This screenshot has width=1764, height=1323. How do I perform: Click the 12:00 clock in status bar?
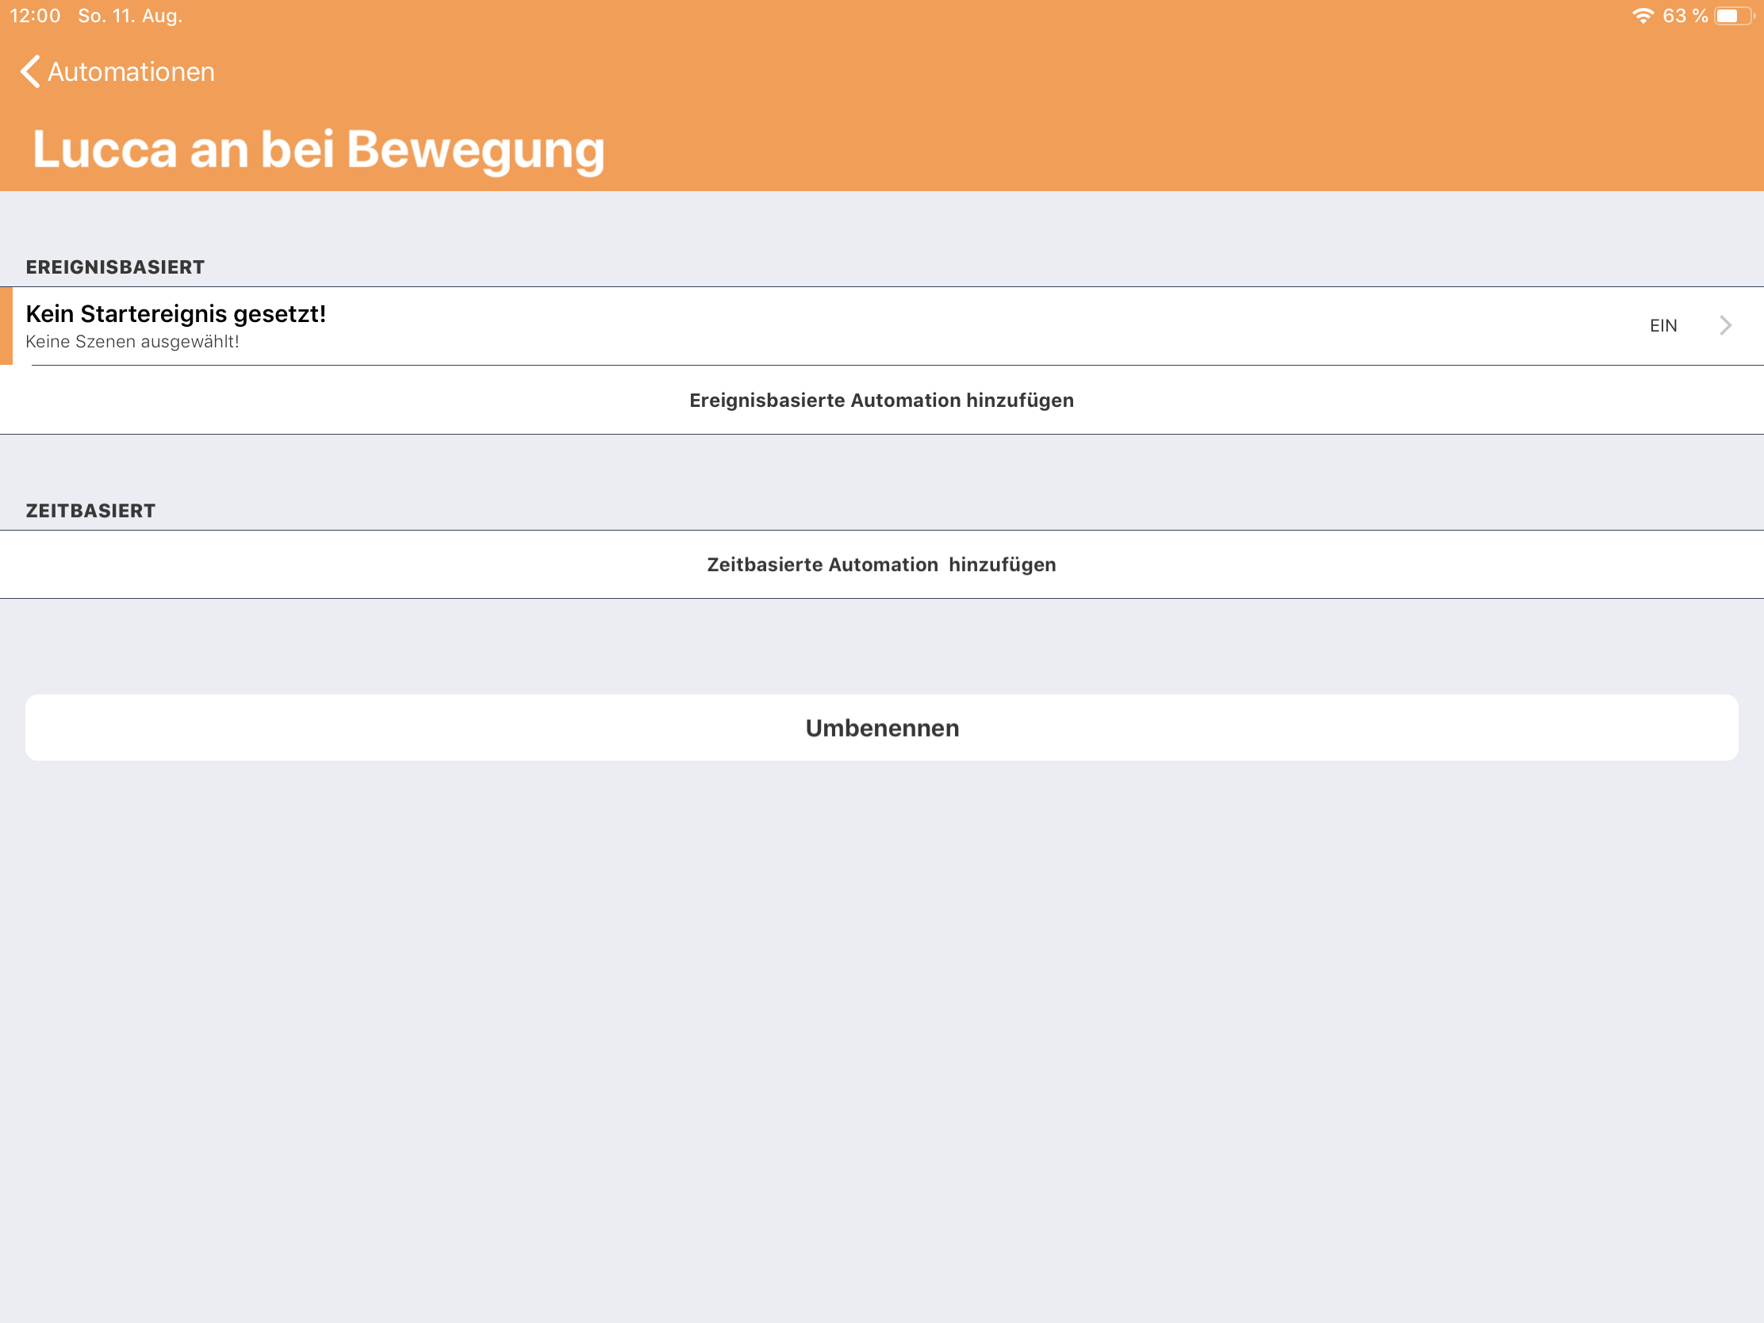click(x=35, y=16)
